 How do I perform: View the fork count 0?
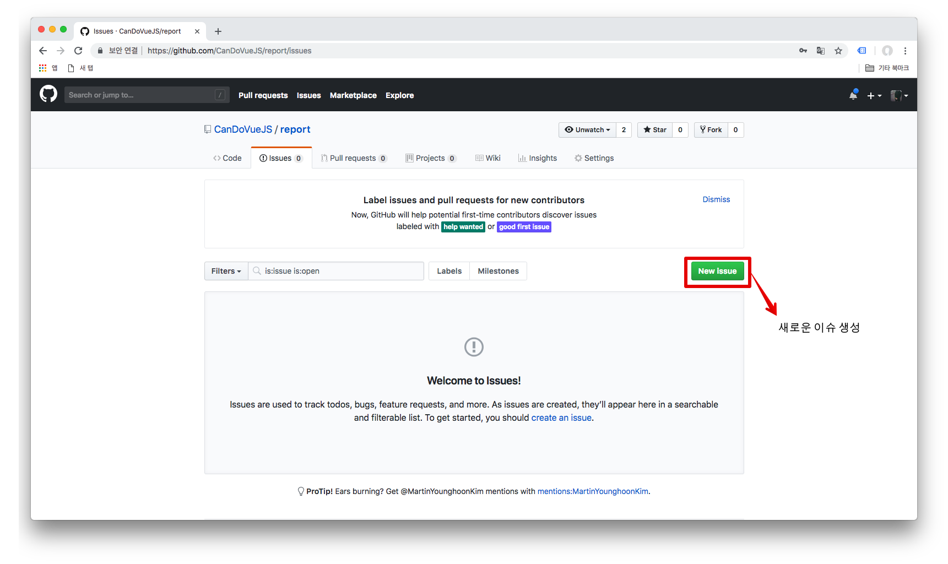[735, 130]
